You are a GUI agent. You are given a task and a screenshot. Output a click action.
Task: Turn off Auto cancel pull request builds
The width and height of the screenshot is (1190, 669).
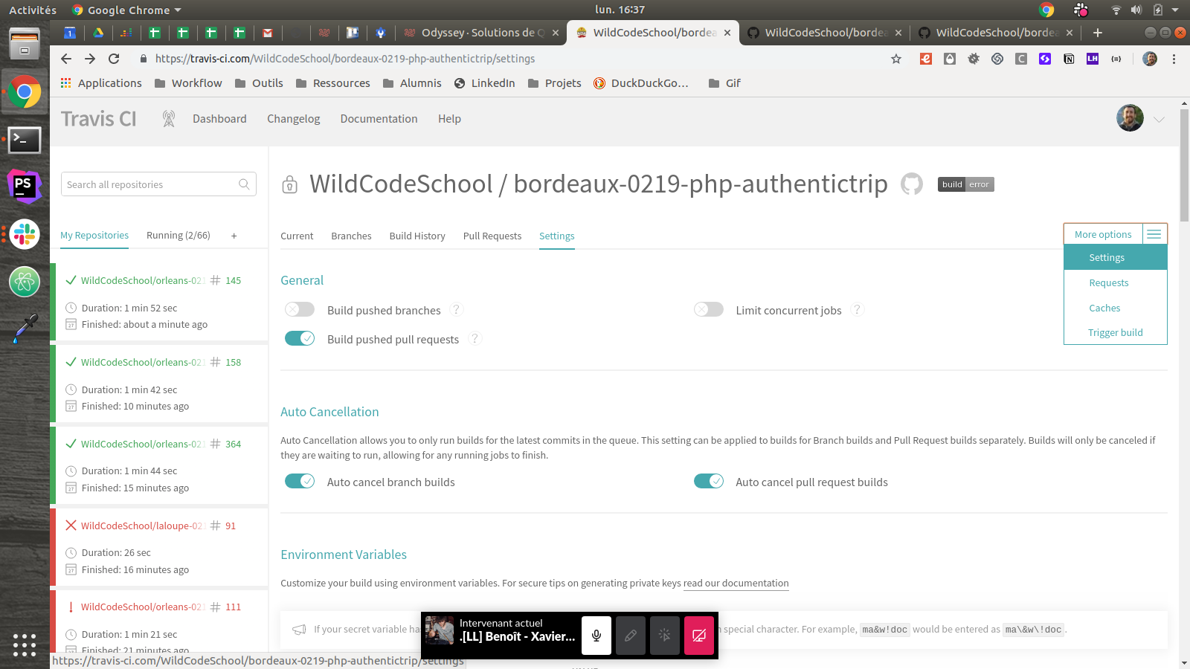pos(709,481)
